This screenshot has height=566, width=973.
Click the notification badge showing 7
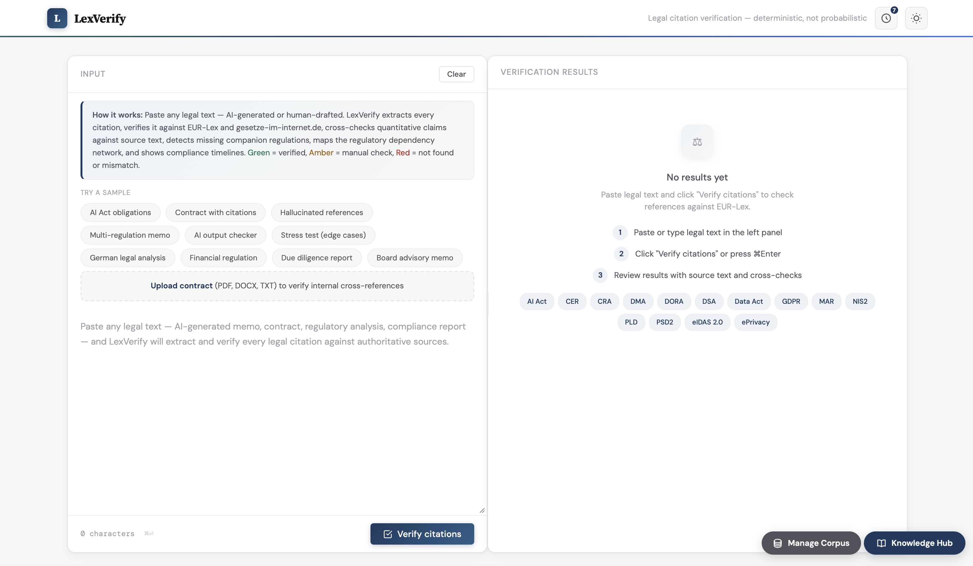pos(894,10)
